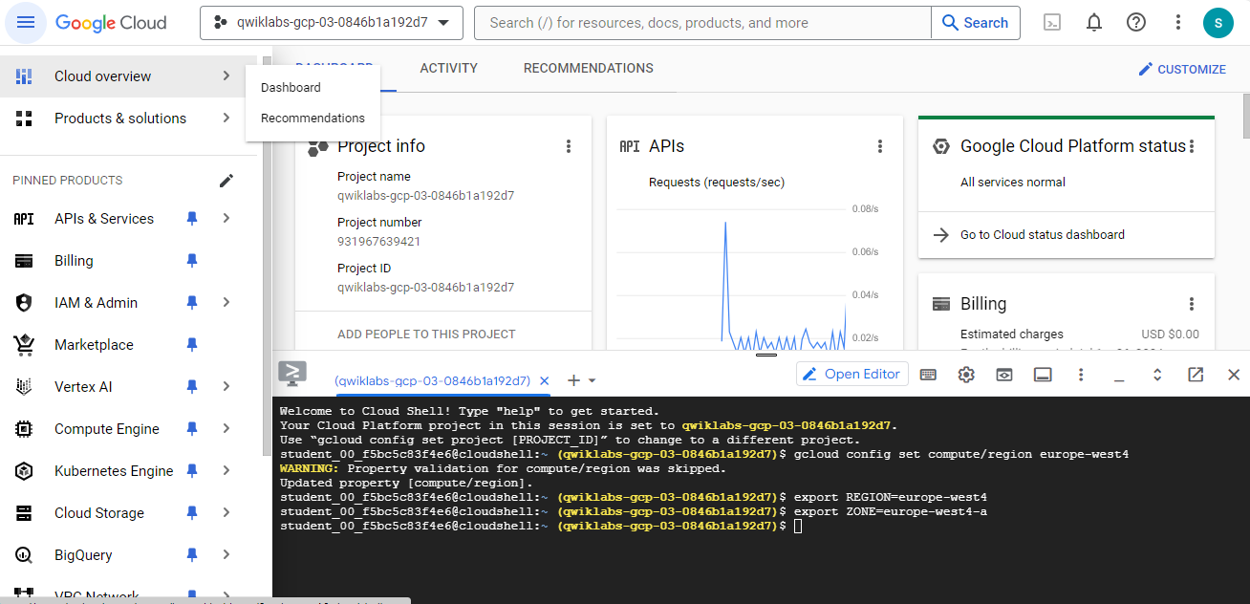
Task: Expand the Vertex AI submenu arrow
Action: (x=226, y=387)
